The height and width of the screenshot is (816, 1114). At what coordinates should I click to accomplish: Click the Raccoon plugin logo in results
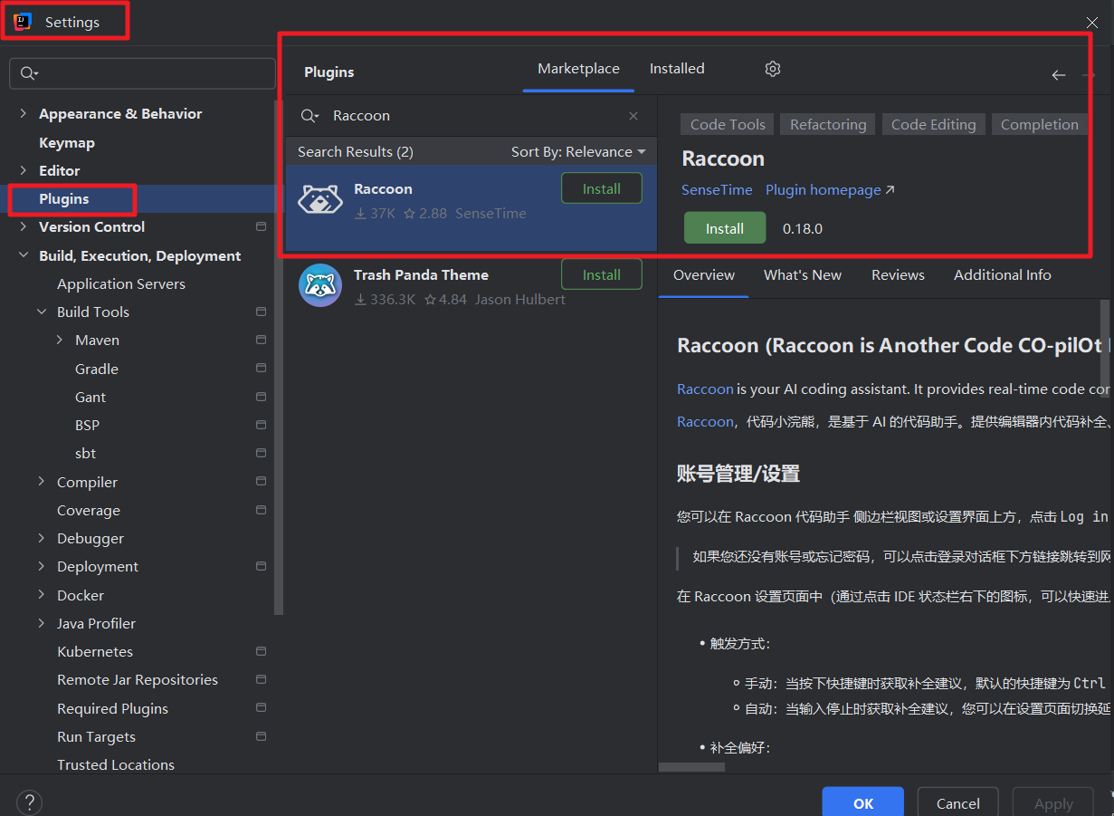point(320,200)
